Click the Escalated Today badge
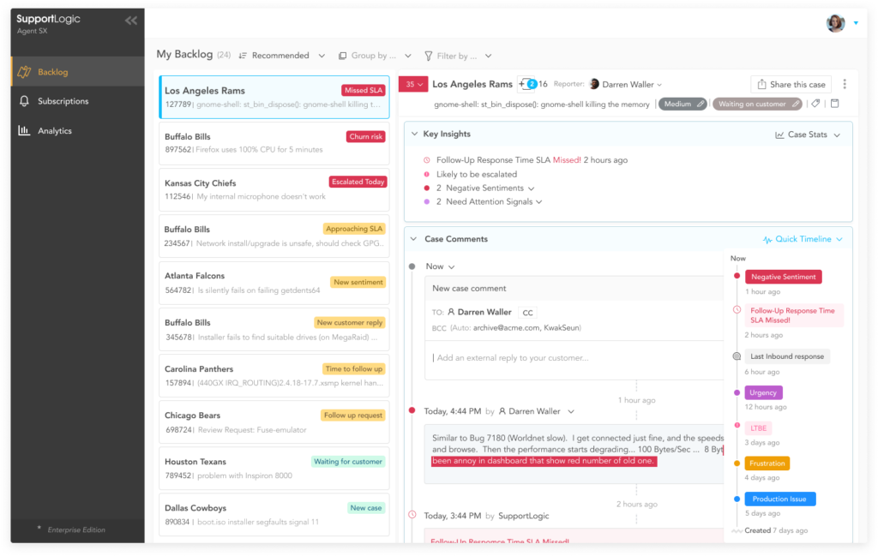 (x=358, y=182)
